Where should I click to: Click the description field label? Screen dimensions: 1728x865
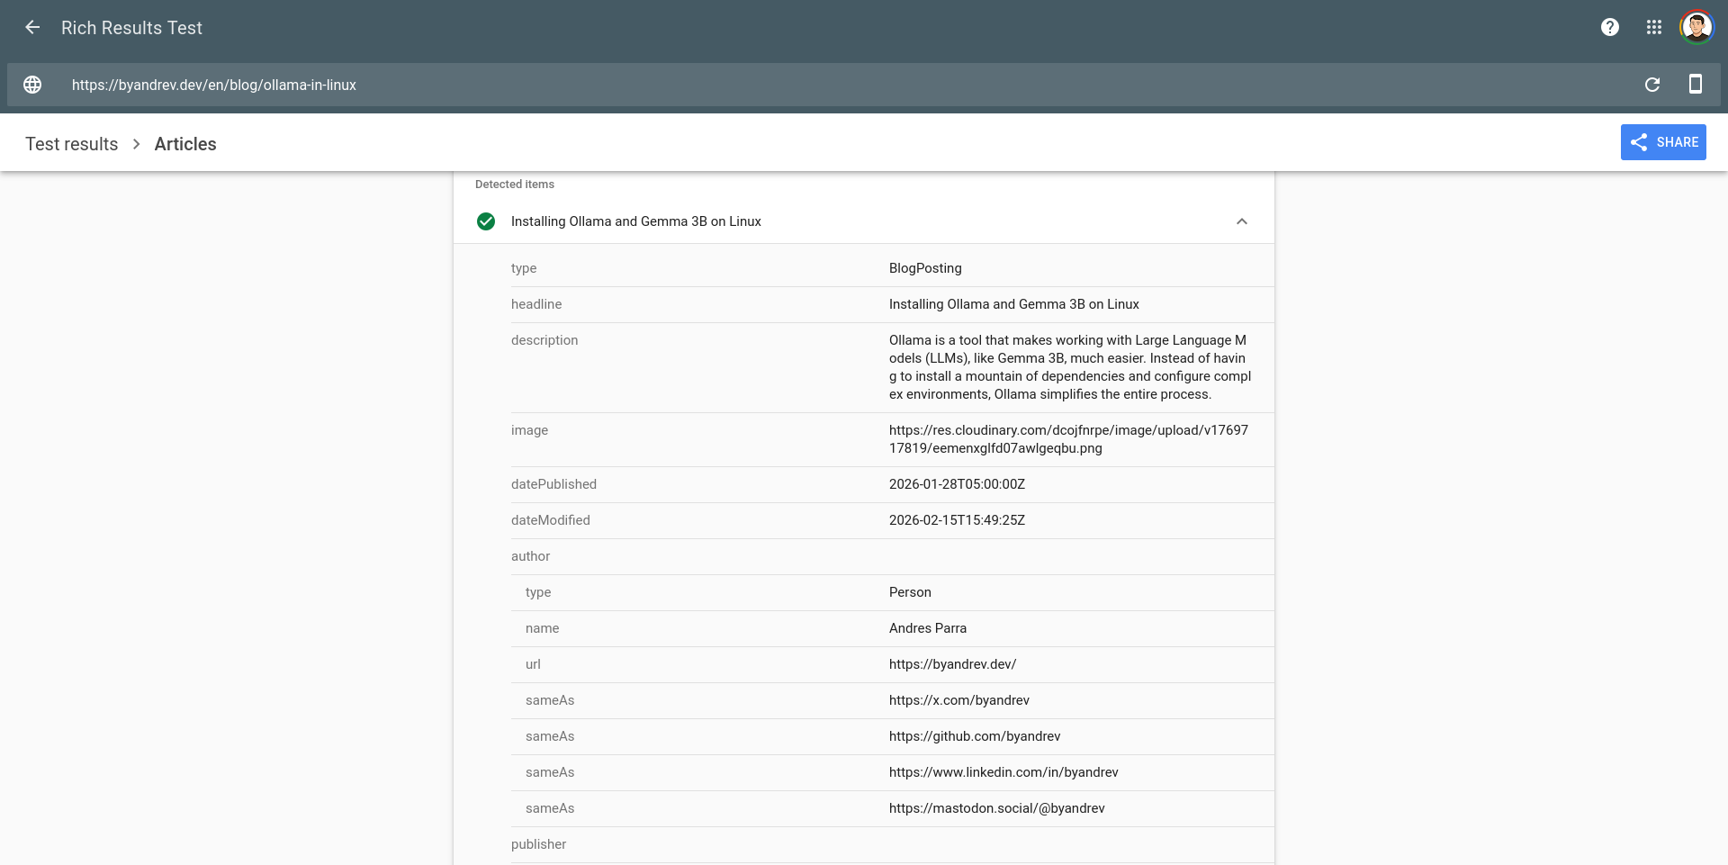point(544,340)
